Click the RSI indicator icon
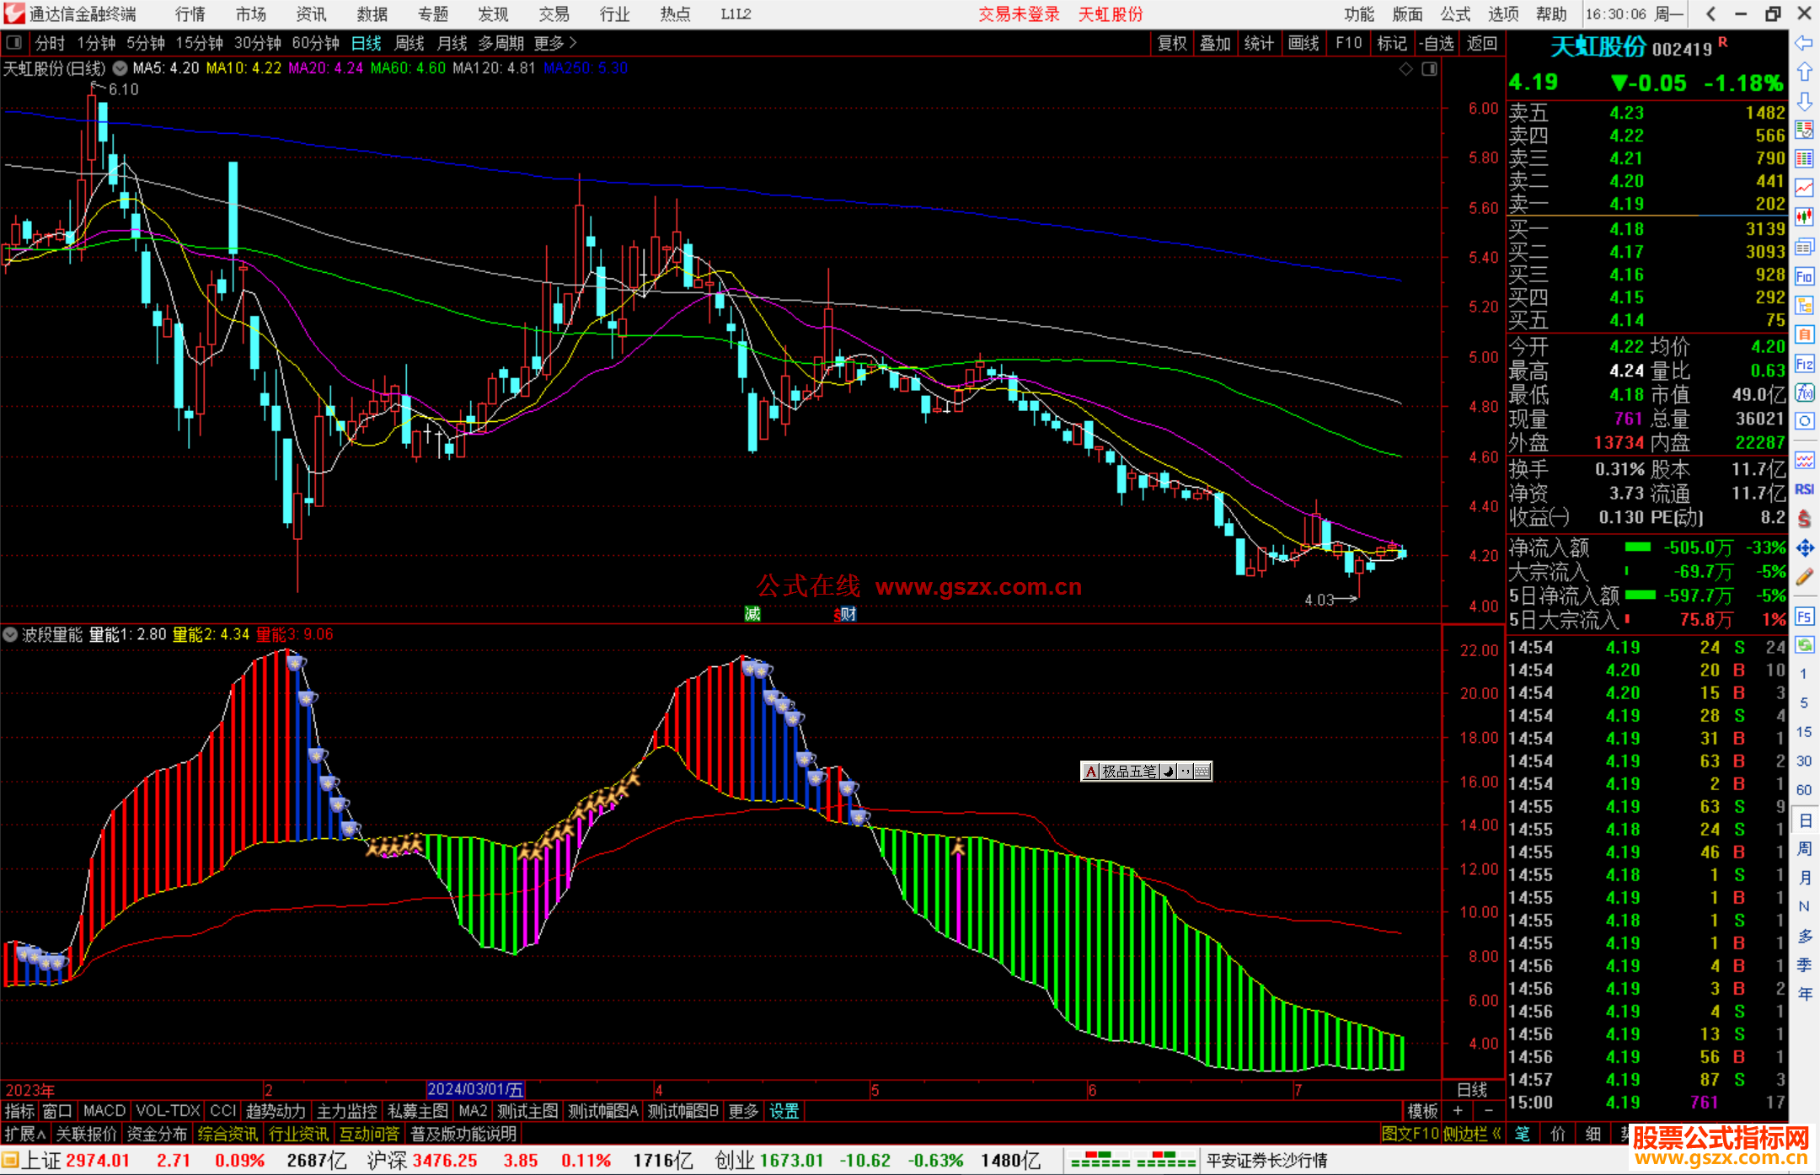The image size is (1820, 1175). click(1804, 489)
